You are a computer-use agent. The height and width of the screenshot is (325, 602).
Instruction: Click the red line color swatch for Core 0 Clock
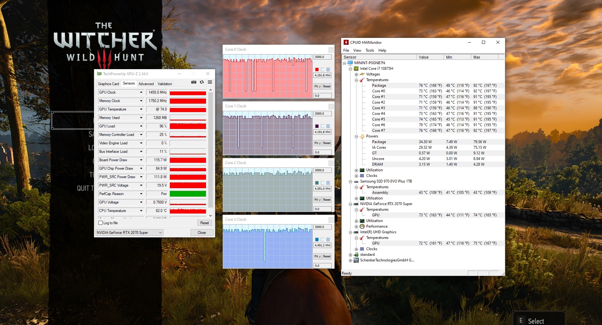[317, 70]
